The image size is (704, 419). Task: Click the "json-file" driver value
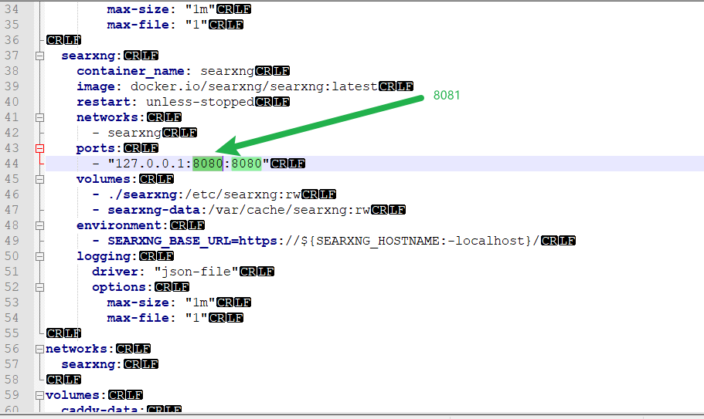click(196, 272)
